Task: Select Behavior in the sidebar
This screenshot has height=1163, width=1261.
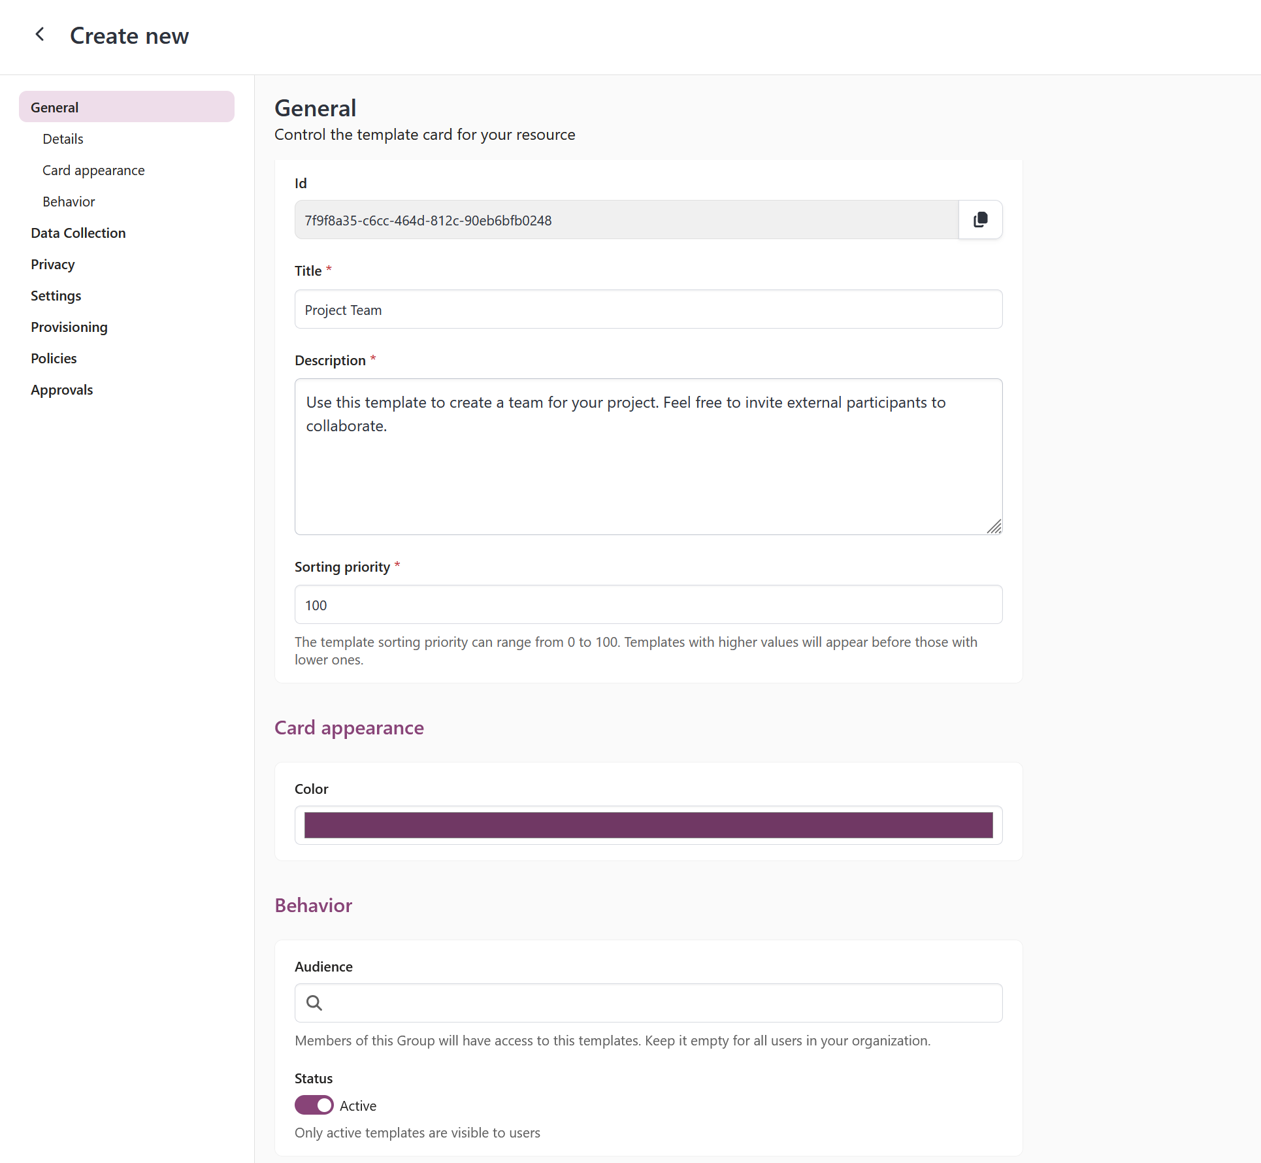Action: click(69, 202)
